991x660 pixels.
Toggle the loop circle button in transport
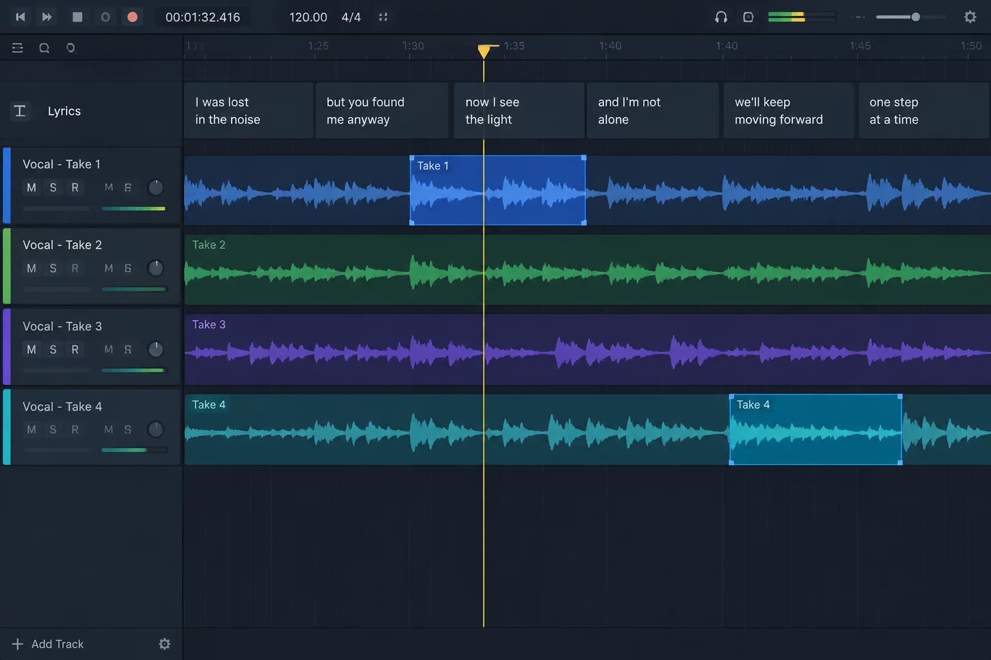[x=105, y=17]
